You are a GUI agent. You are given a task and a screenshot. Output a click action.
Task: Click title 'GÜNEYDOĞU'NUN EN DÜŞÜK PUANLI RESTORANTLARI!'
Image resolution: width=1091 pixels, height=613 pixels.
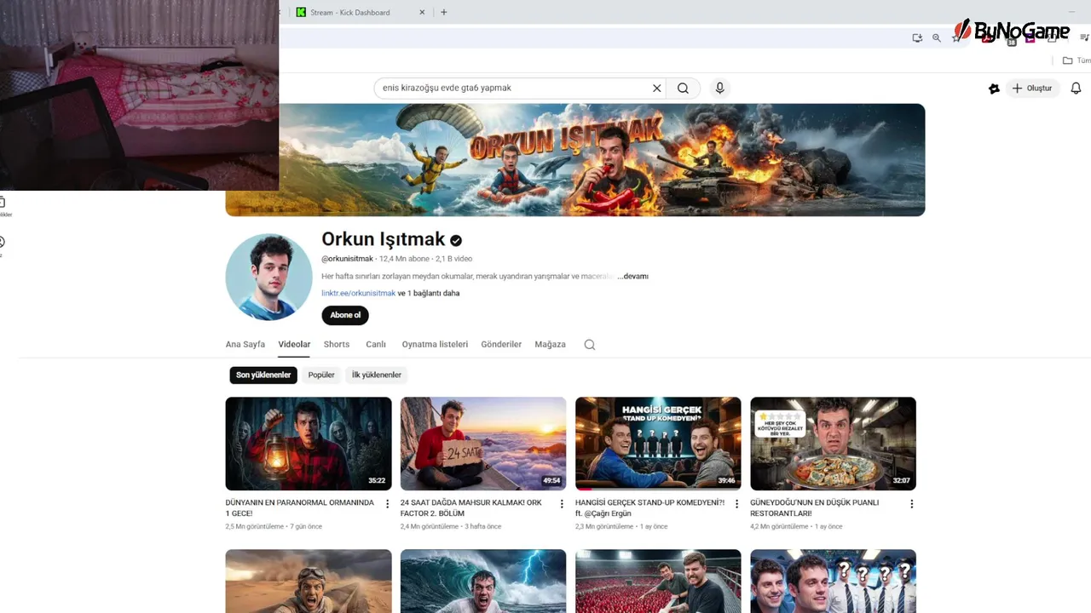(814, 508)
